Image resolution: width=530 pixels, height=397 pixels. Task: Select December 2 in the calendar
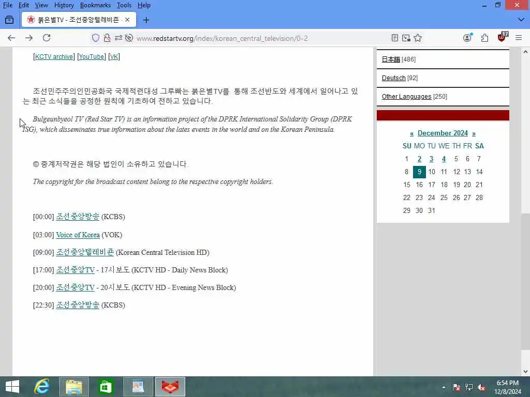[419, 159]
